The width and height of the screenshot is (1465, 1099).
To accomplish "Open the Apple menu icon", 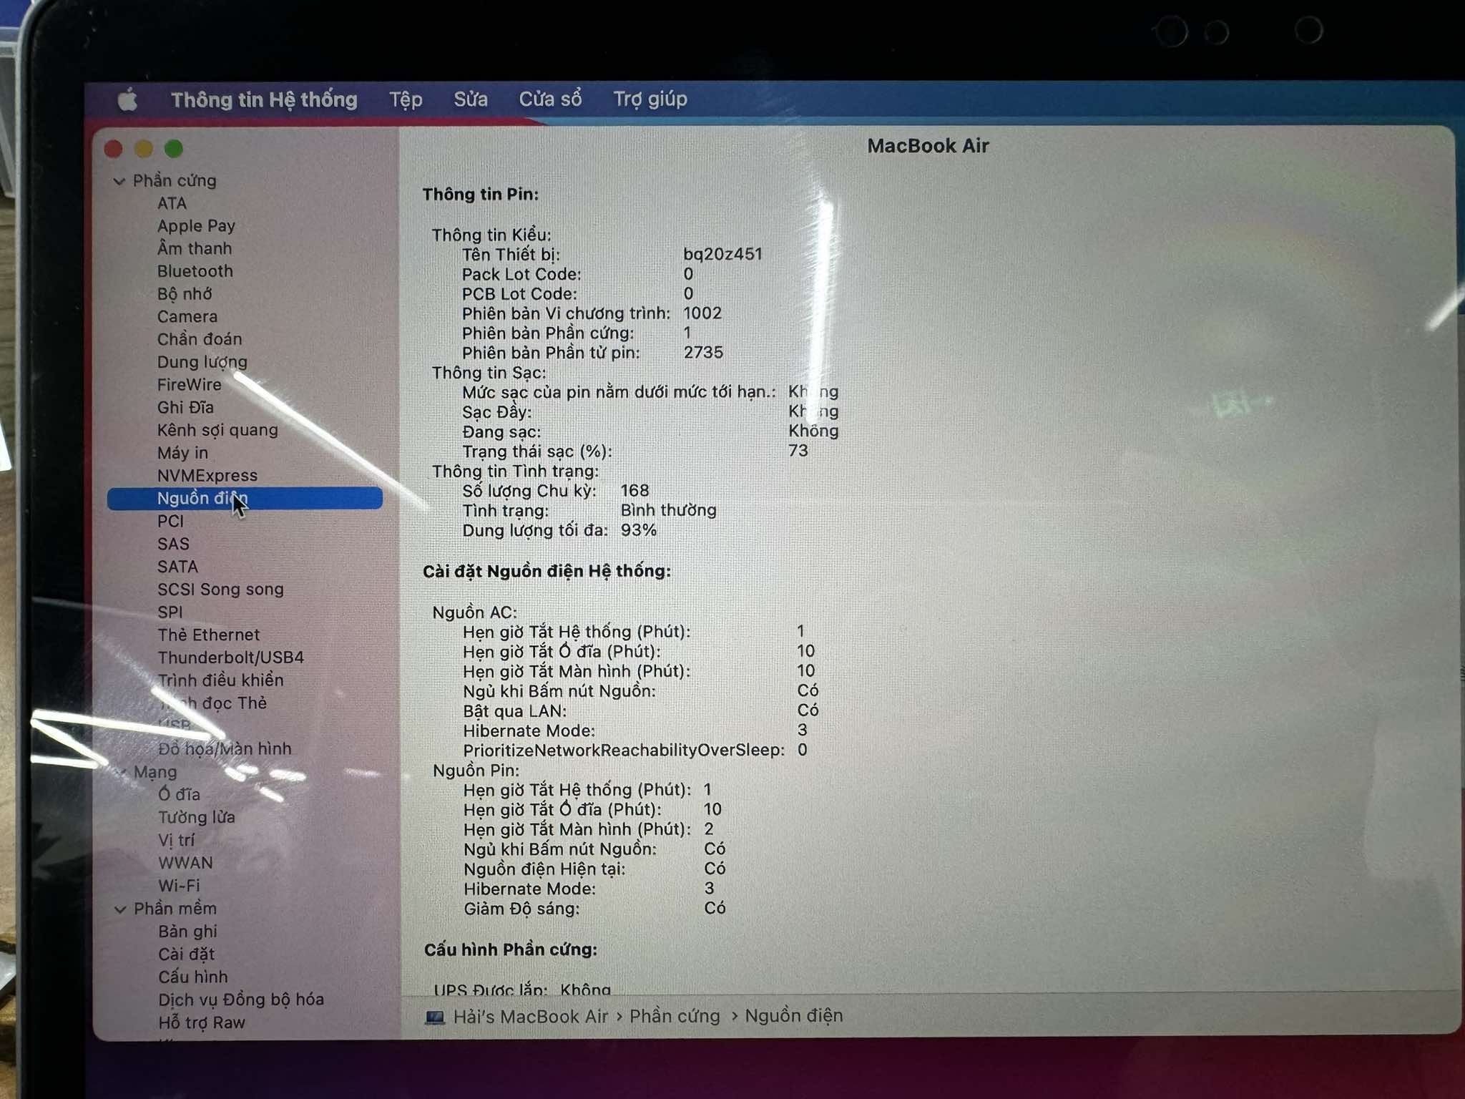I will pos(127,99).
